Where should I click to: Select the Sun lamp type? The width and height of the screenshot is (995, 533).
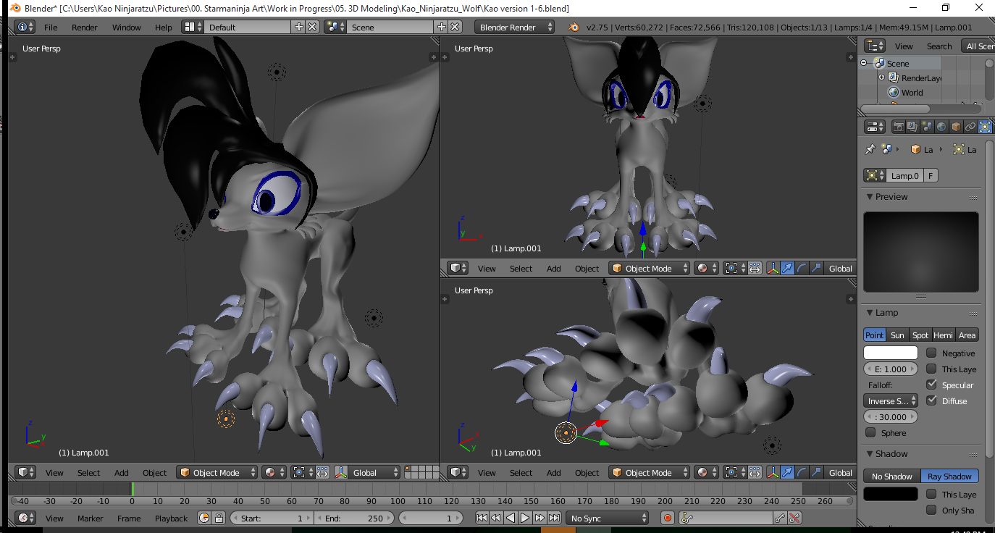(897, 335)
